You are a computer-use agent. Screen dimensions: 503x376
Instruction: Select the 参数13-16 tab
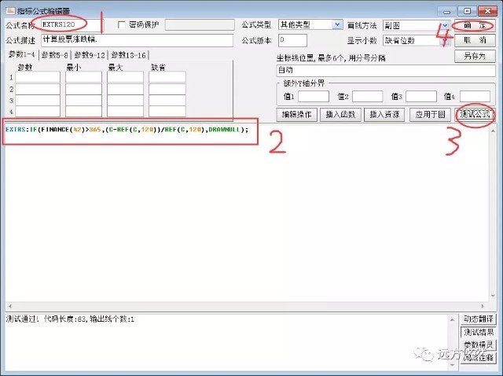coord(128,55)
